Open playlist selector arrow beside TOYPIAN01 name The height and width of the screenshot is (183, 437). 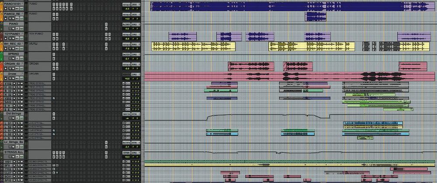coord(22,33)
